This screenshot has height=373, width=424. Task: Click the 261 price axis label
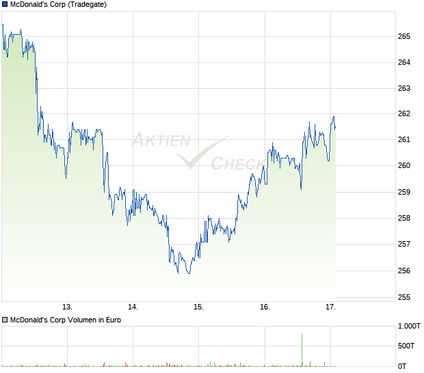[x=404, y=139]
